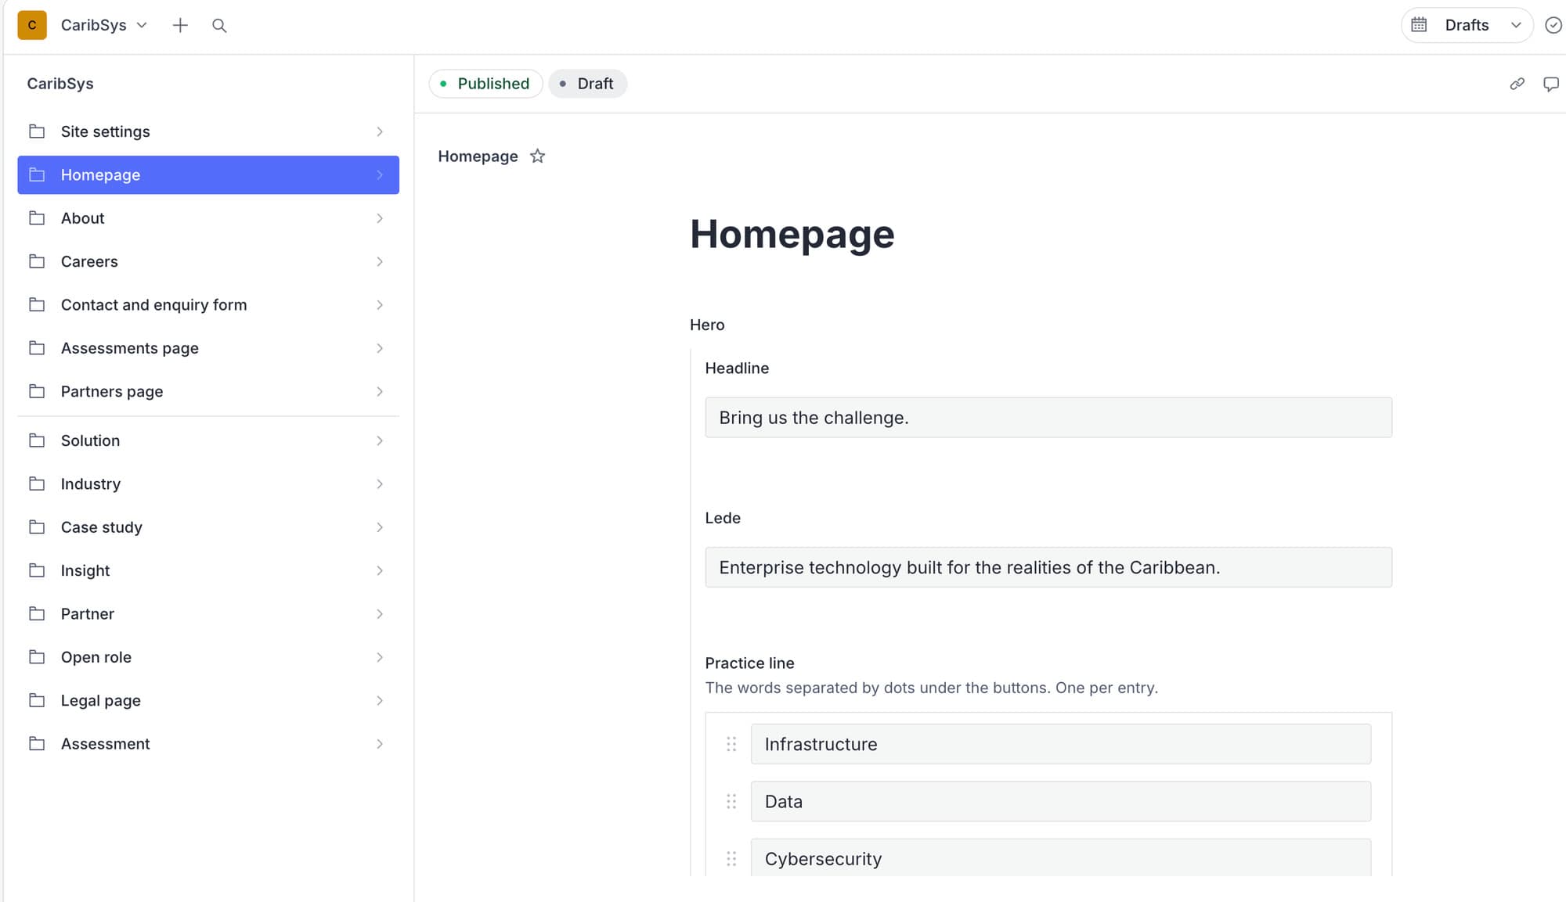Open the Drafts perspective dropdown

(x=1467, y=25)
